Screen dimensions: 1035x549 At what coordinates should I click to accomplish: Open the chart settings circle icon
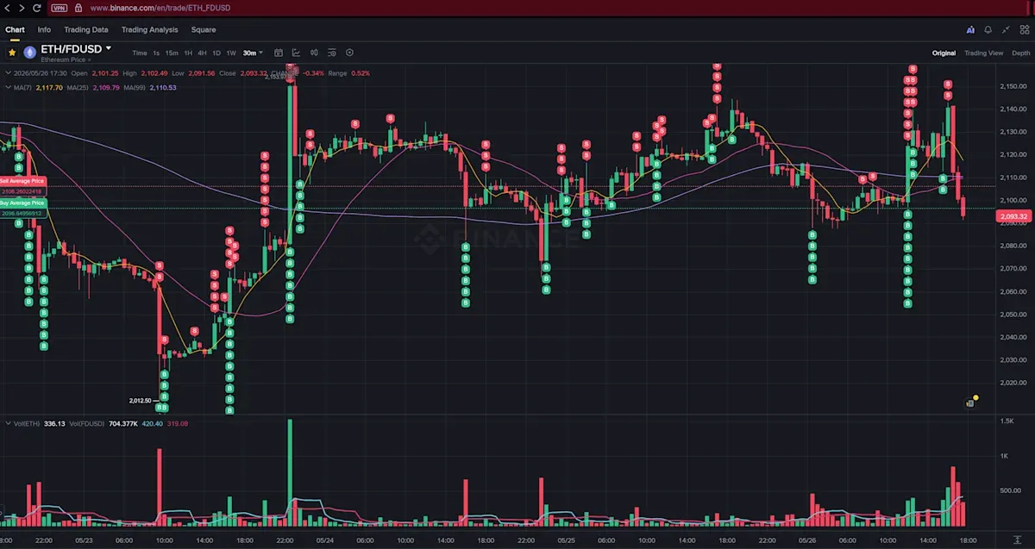(x=349, y=53)
